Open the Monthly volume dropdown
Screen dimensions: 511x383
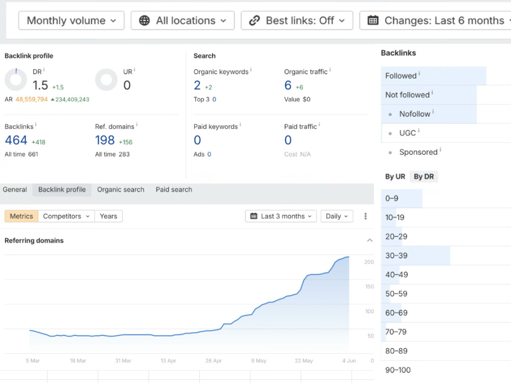click(72, 20)
